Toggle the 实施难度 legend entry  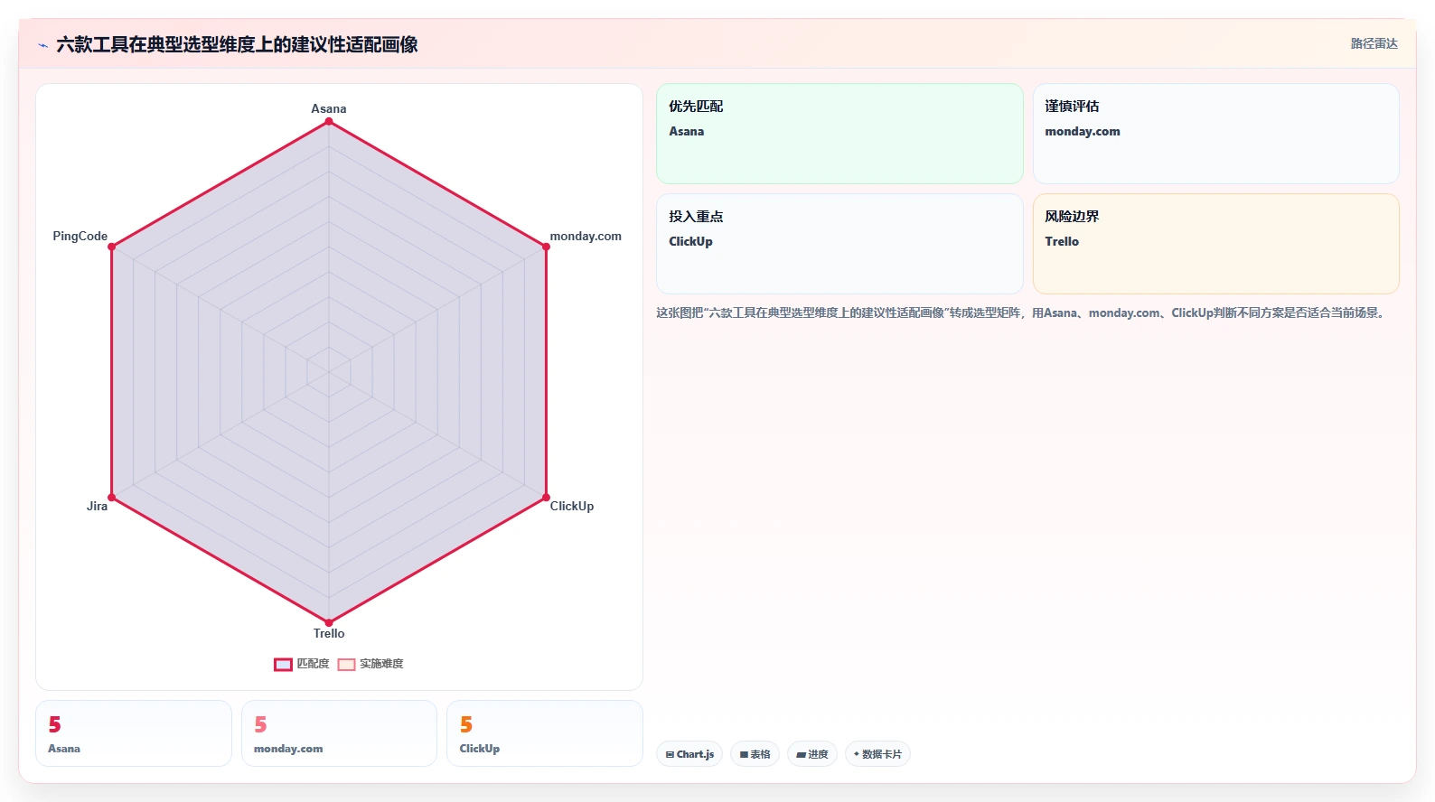coord(370,664)
